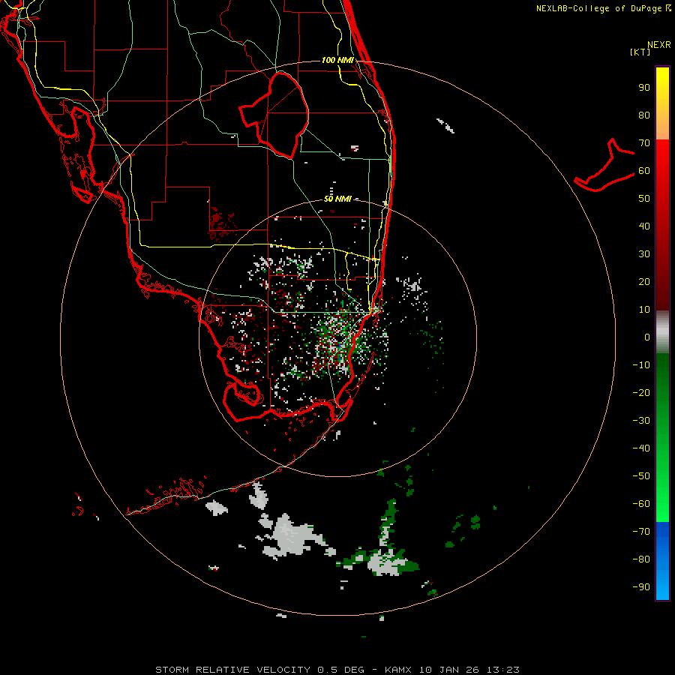
Task: Click the STORM RELATIVE VELOCITY caption text
Action: [234, 670]
